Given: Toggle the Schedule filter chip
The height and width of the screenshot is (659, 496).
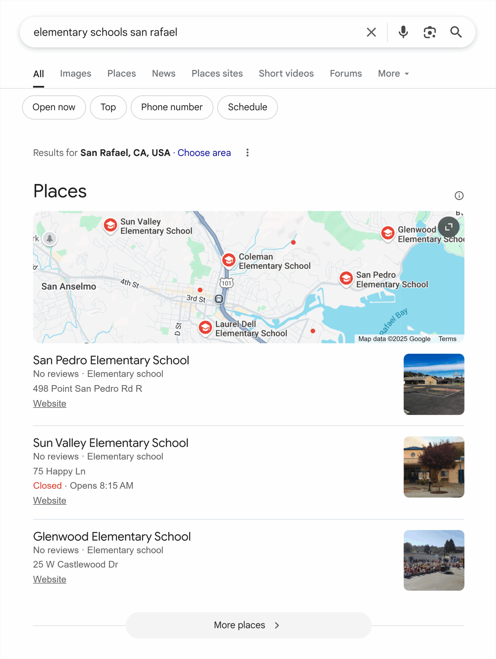Looking at the screenshot, I should click(x=247, y=107).
